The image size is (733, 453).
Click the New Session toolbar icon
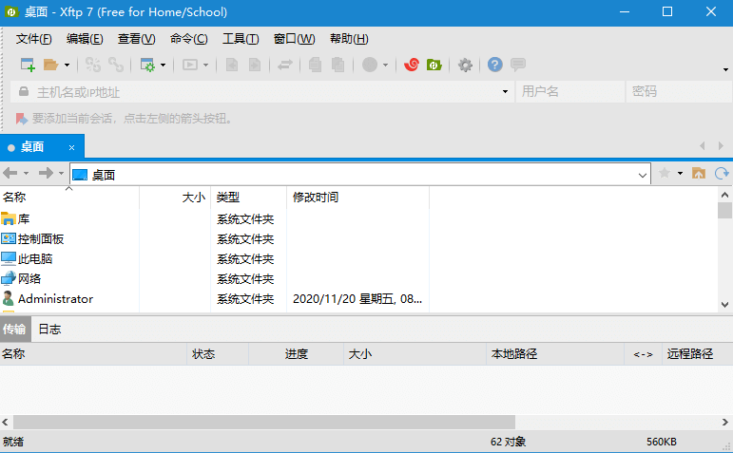[x=28, y=65]
